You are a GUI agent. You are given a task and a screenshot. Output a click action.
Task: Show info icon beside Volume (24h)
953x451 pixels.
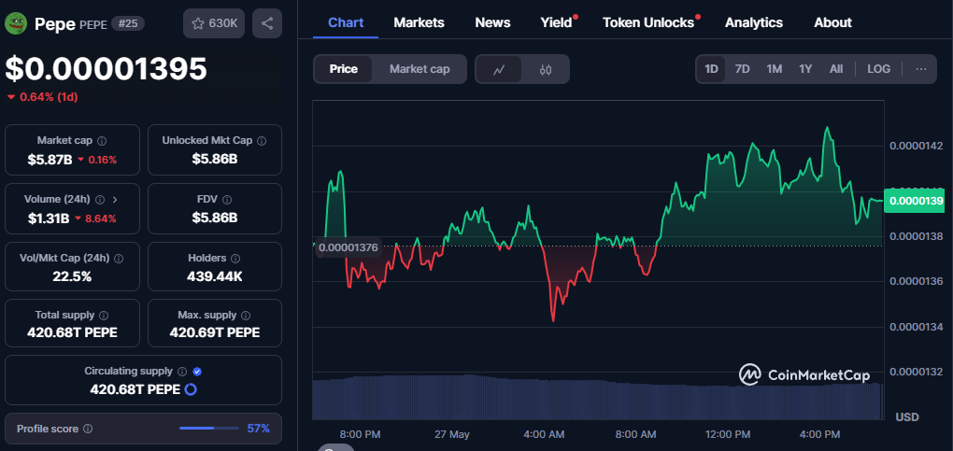pos(100,200)
